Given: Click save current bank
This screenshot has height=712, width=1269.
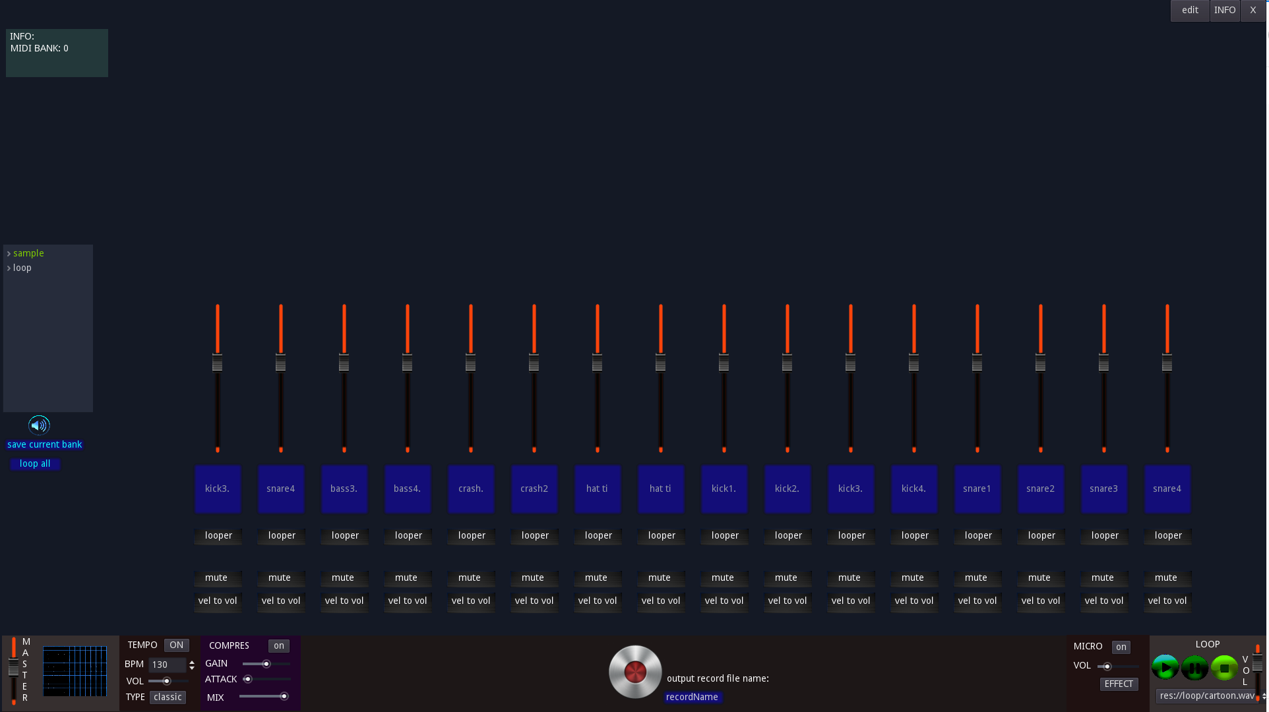Looking at the screenshot, I should point(44,444).
